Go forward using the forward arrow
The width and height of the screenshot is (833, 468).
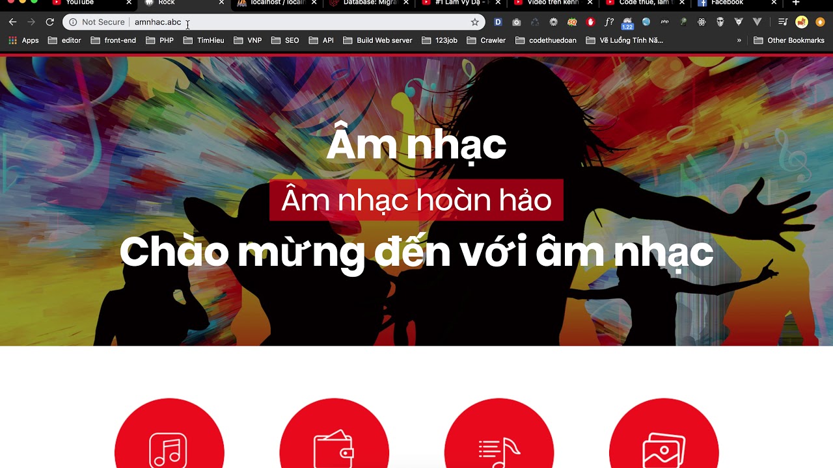31,22
